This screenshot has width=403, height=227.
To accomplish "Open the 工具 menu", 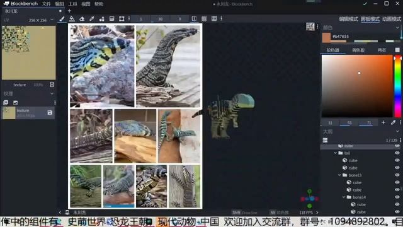I will click(x=73, y=4).
